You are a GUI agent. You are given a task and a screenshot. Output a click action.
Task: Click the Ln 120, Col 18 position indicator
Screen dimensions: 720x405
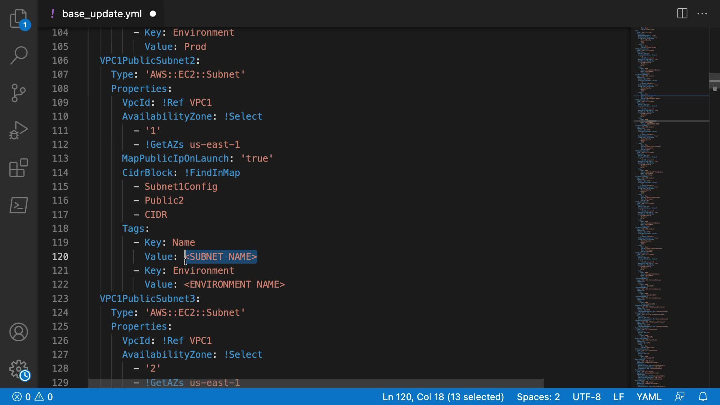point(443,397)
